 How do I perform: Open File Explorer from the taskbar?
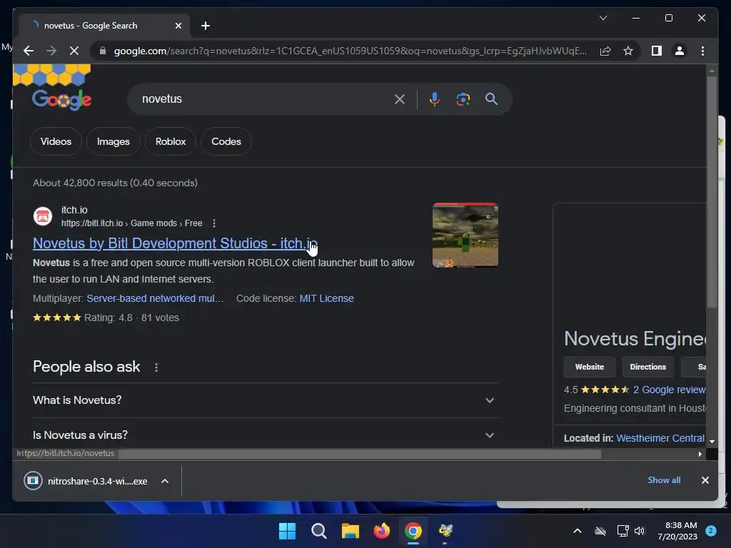coord(350,531)
